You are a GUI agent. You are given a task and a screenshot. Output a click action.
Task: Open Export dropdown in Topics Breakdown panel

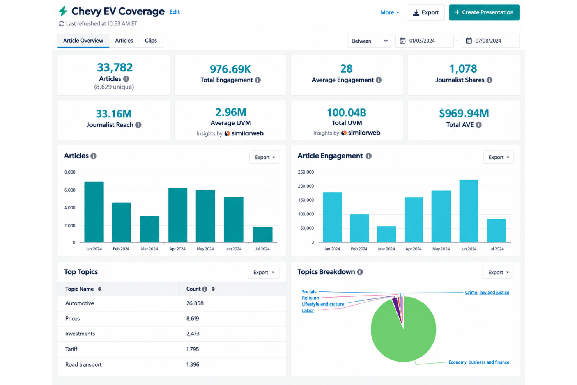point(498,272)
